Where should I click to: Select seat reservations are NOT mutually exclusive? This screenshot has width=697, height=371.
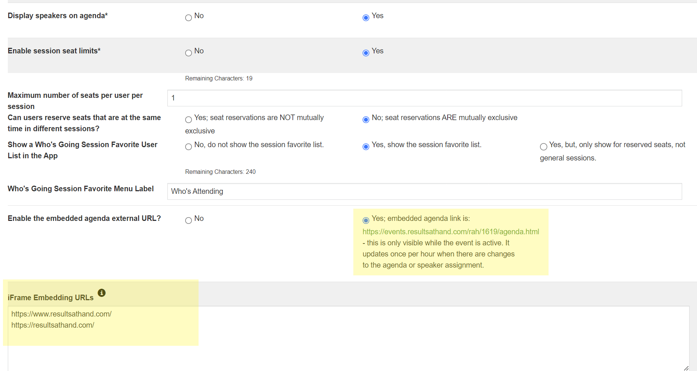(x=189, y=120)
